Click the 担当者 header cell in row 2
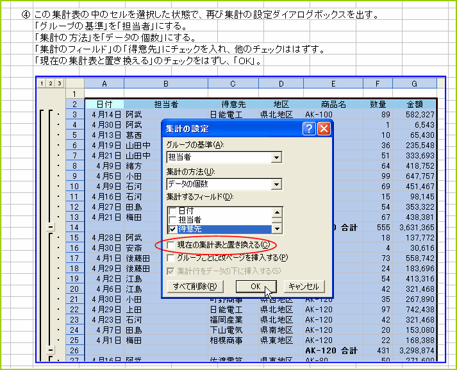 pos(166,104)
